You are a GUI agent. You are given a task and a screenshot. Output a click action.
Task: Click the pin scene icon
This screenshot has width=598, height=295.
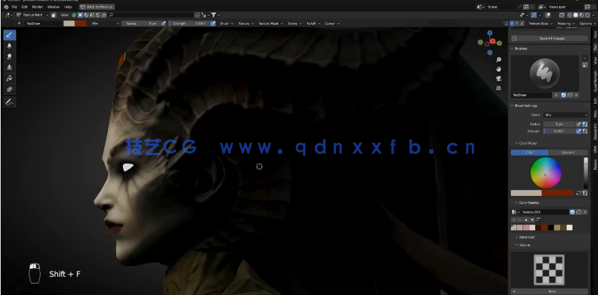[x=519, y=7]
